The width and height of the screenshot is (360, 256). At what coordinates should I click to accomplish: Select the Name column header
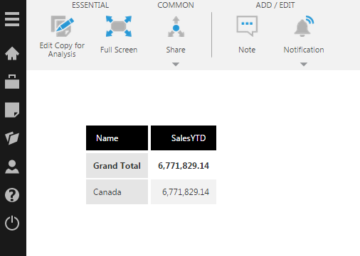pos(117,138)
